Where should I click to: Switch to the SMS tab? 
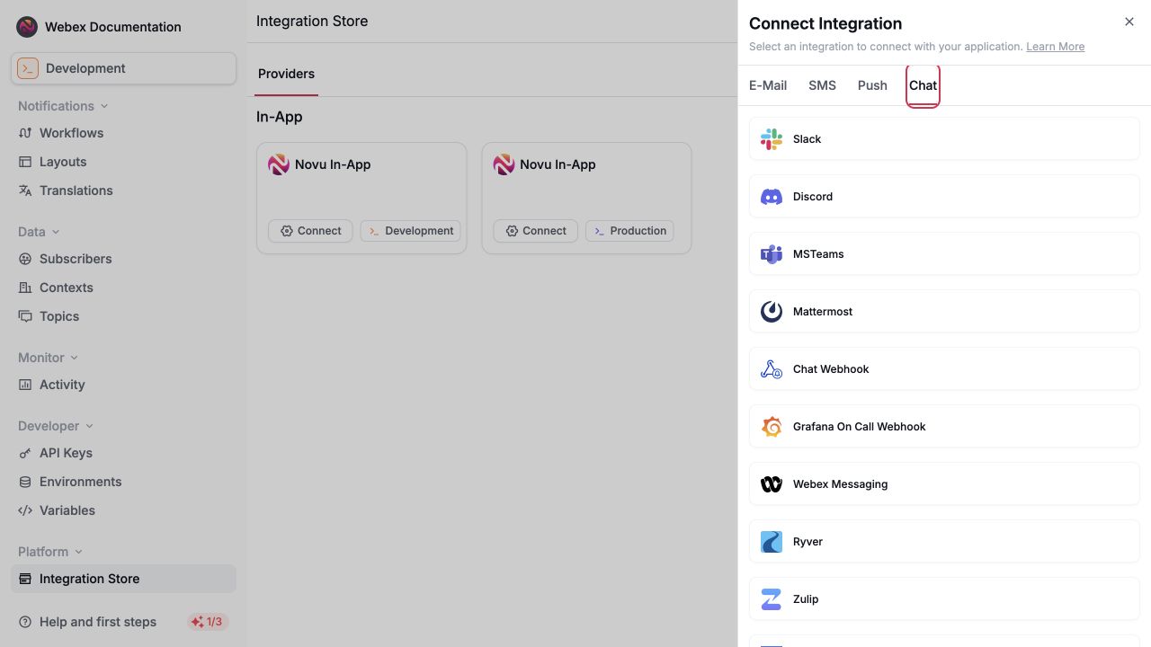coord(822,85)
